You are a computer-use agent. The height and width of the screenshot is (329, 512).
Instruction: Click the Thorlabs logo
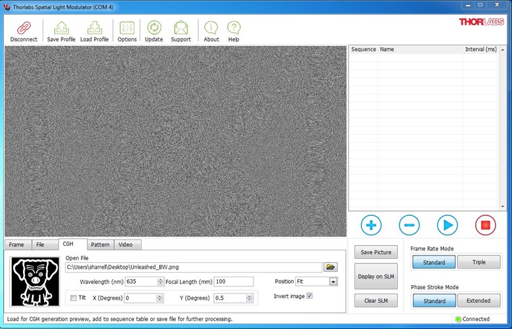tap(481, 22)
